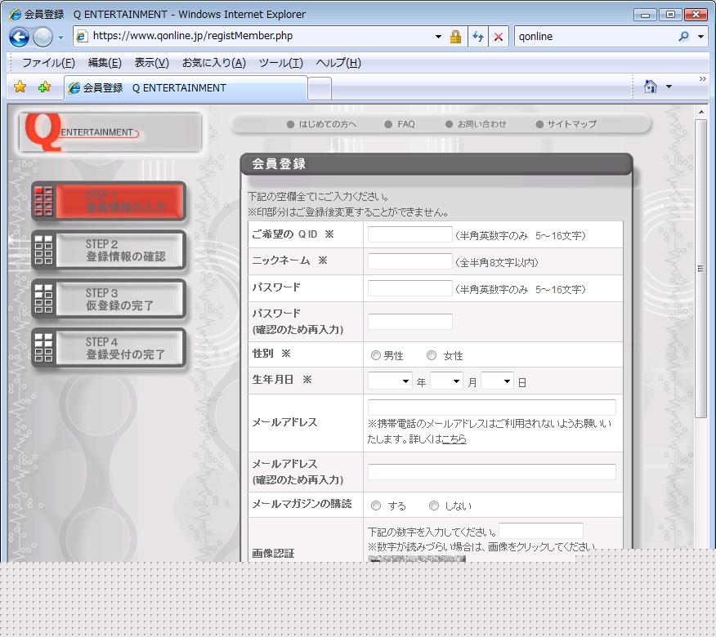This screenshot has width=716, height=637.
Task: Click the scrollbar up arrow
Action: (701, 112)
